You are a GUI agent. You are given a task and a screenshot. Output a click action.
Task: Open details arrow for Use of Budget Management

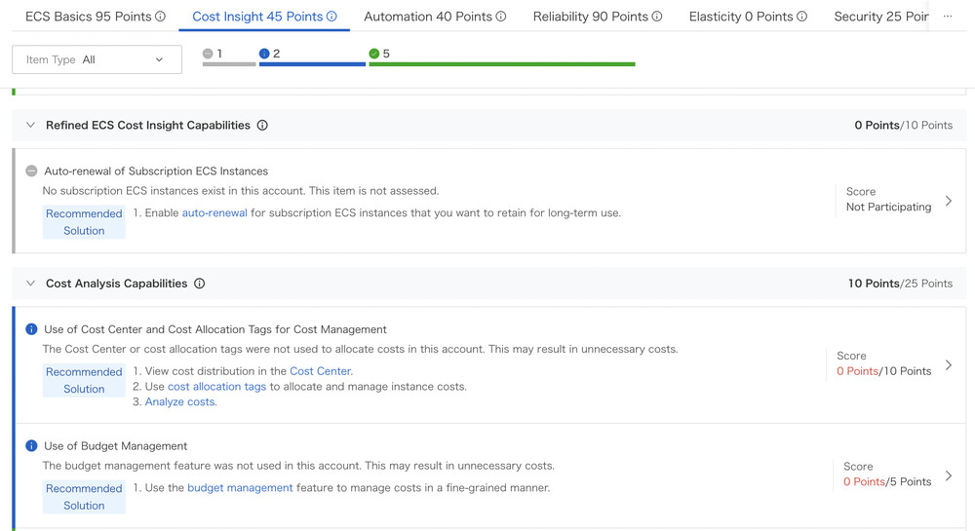click(x=949, y=476)
